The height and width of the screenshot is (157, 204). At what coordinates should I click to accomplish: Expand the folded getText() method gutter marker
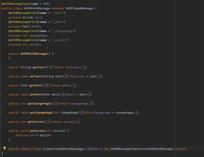(x=1, y=67)
